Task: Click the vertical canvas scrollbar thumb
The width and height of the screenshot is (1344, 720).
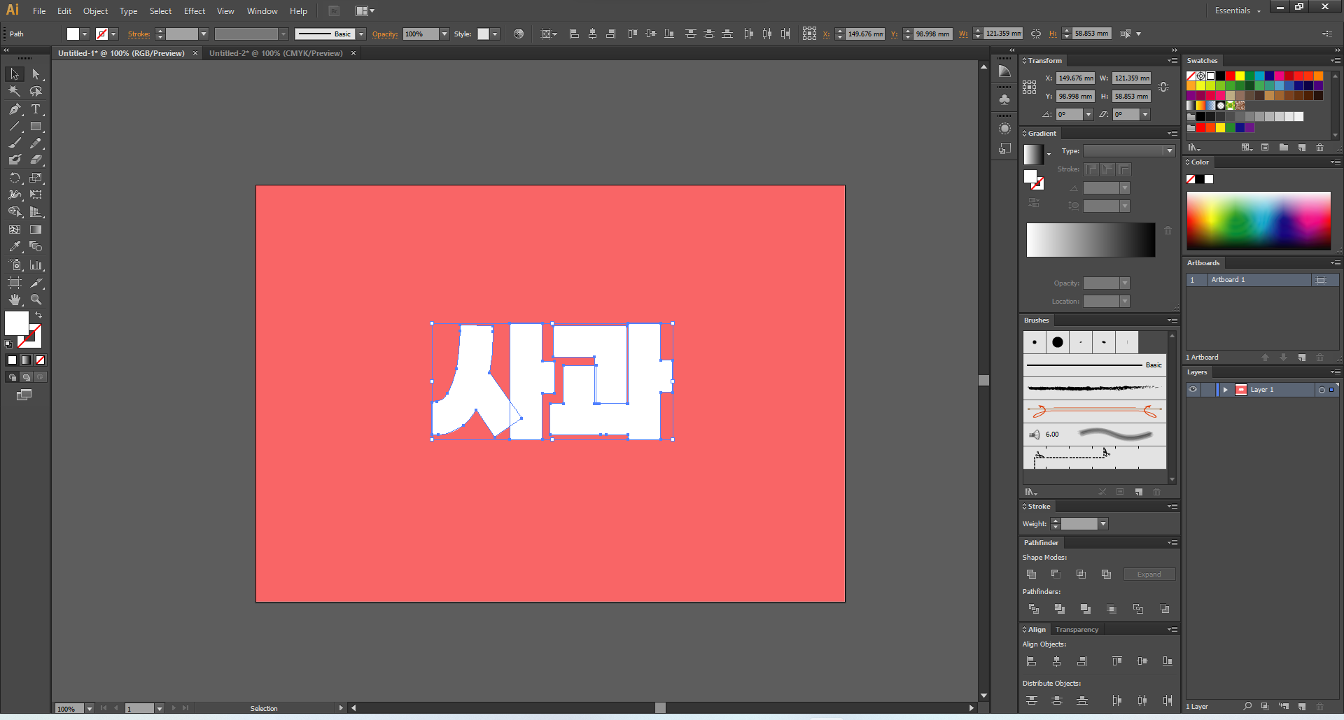Action: (x=984, y=381)
